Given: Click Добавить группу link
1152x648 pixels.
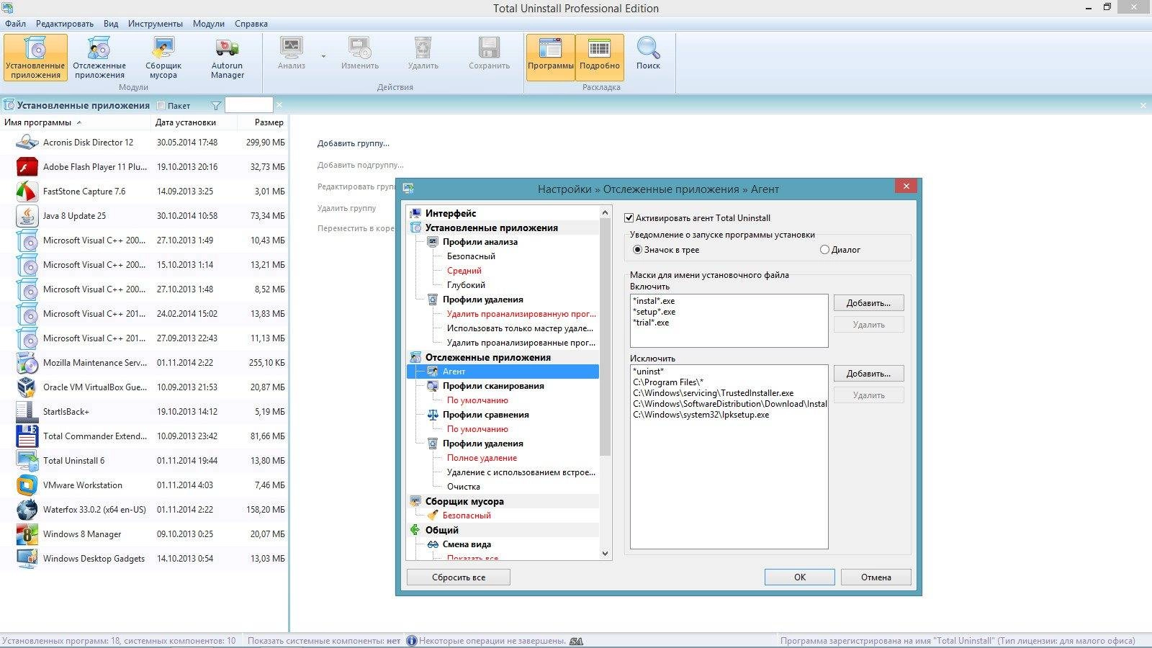Looking at the screenshot, I should pyautogui.click(x=353, y=143).
